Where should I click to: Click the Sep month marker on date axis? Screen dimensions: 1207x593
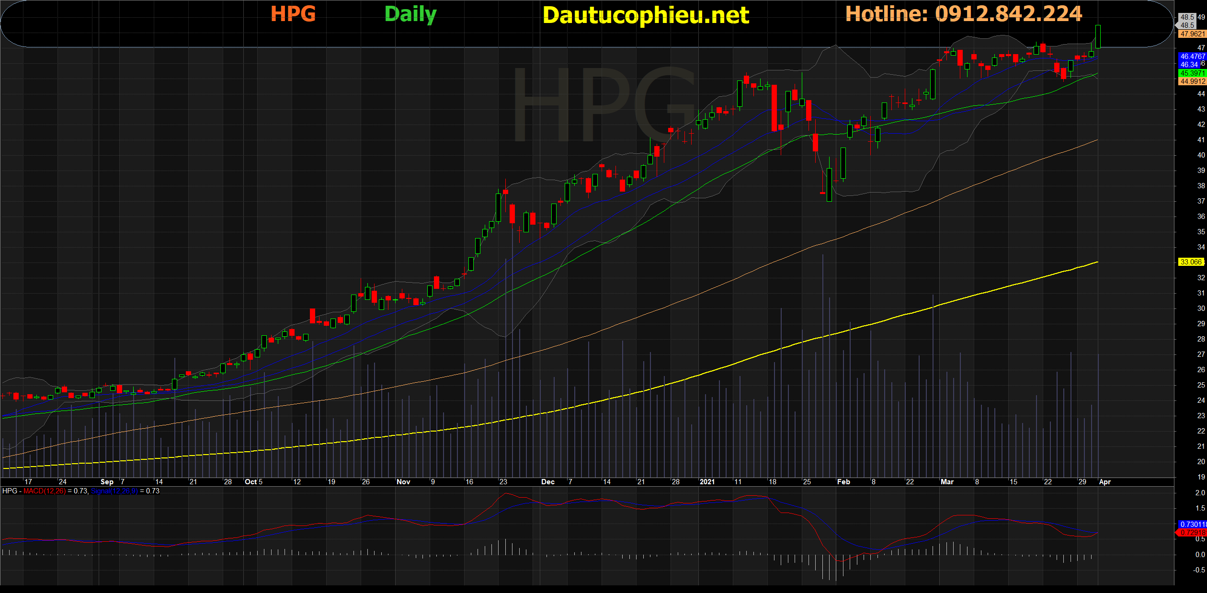coord(107,482)
